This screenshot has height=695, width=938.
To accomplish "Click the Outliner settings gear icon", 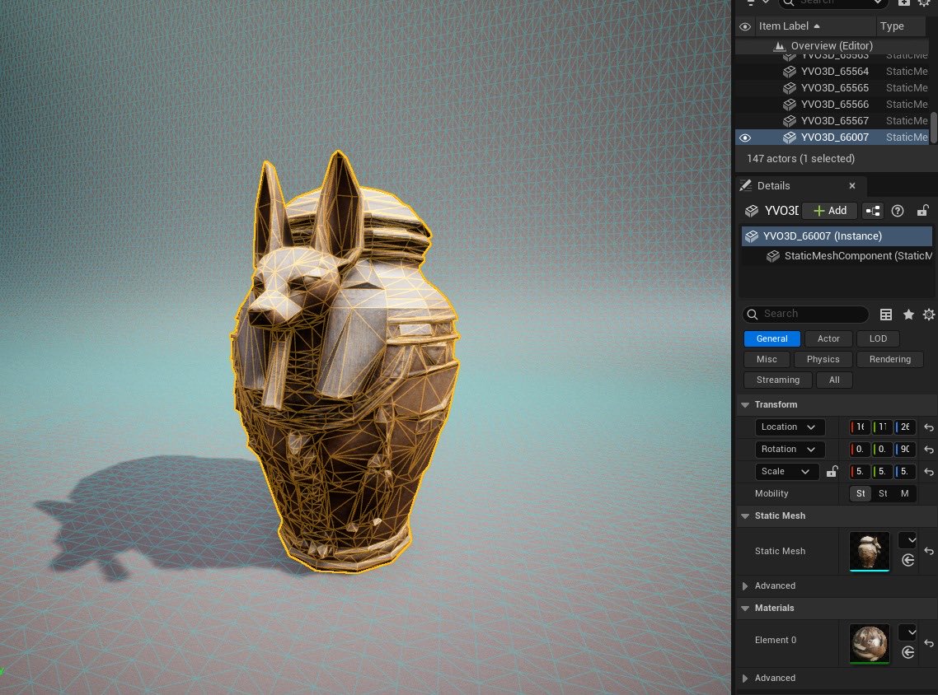I will (924, 3).
